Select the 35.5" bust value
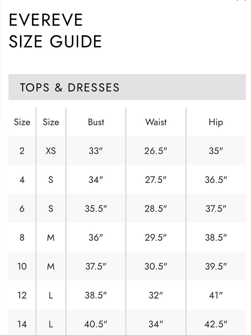 [x=96, y=209]
